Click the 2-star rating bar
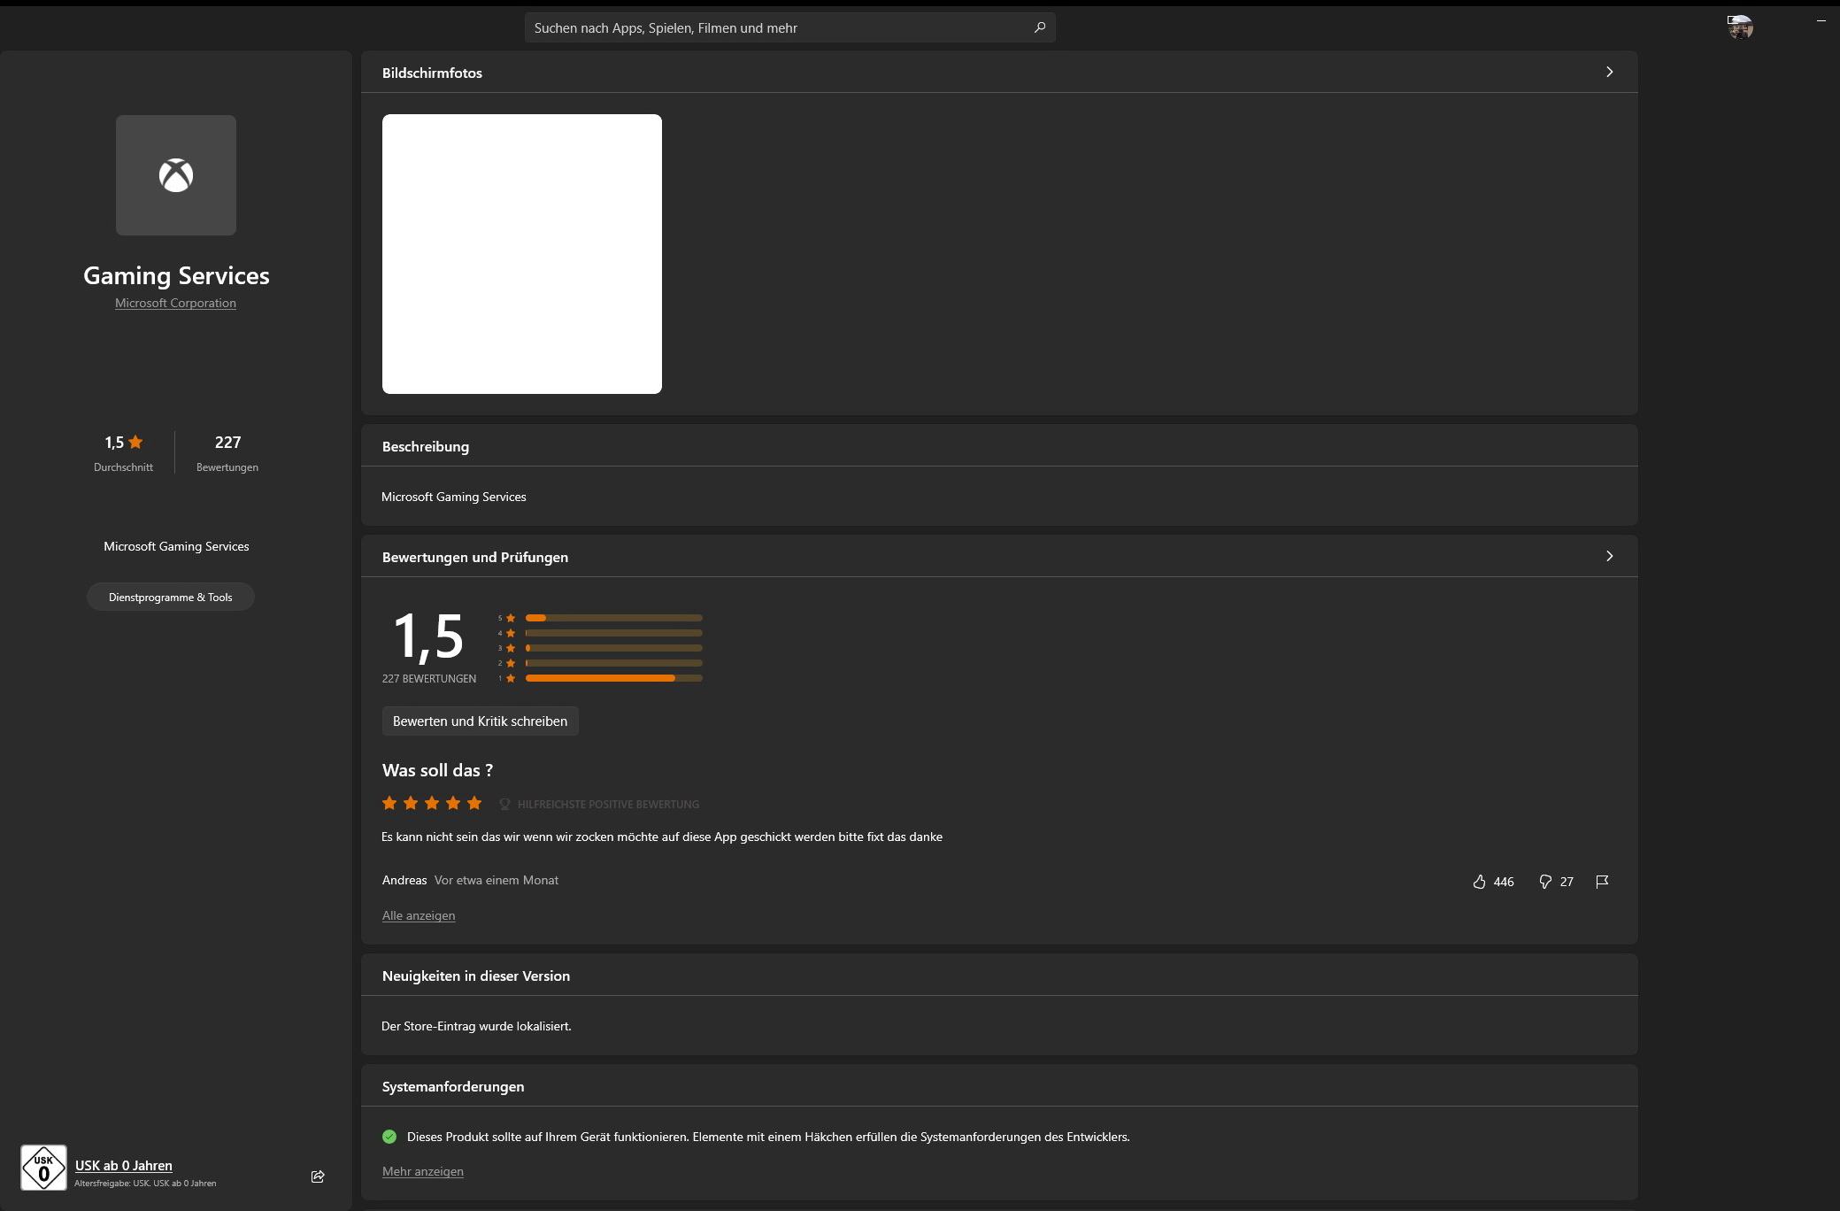This screenshot has height=1211, width=1840. (613, 663)
